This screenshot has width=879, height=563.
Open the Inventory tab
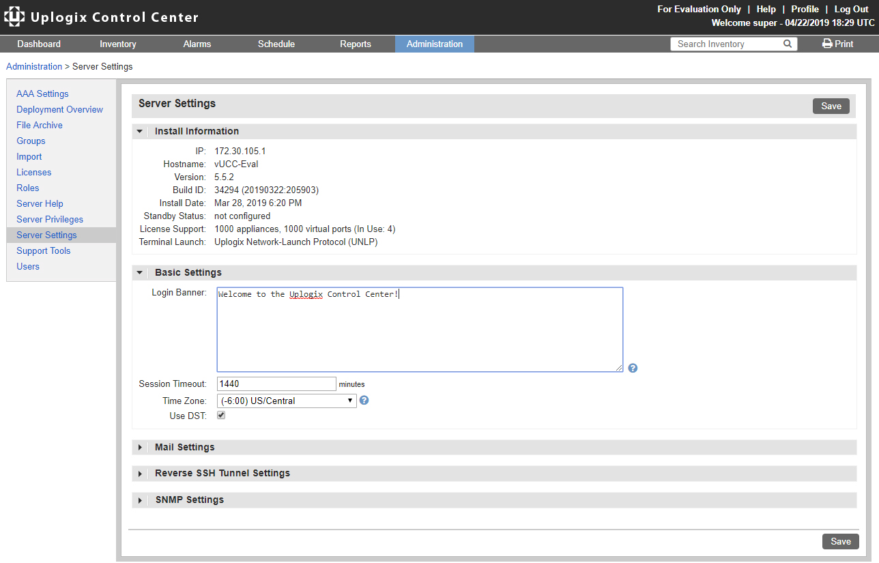[x=118, y=44]
